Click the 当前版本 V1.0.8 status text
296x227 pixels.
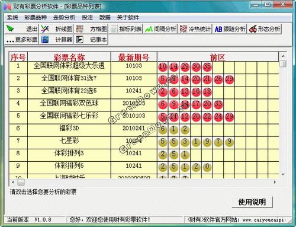tap(29, 220)
